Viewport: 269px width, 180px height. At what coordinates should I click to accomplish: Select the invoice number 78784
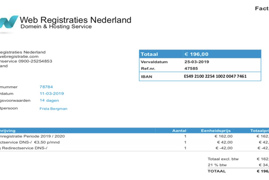46,87
